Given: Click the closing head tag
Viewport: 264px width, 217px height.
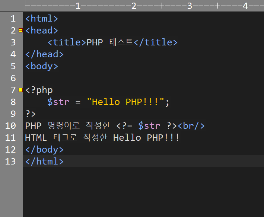Looking at the screenshot, I should tap(44, 54).
